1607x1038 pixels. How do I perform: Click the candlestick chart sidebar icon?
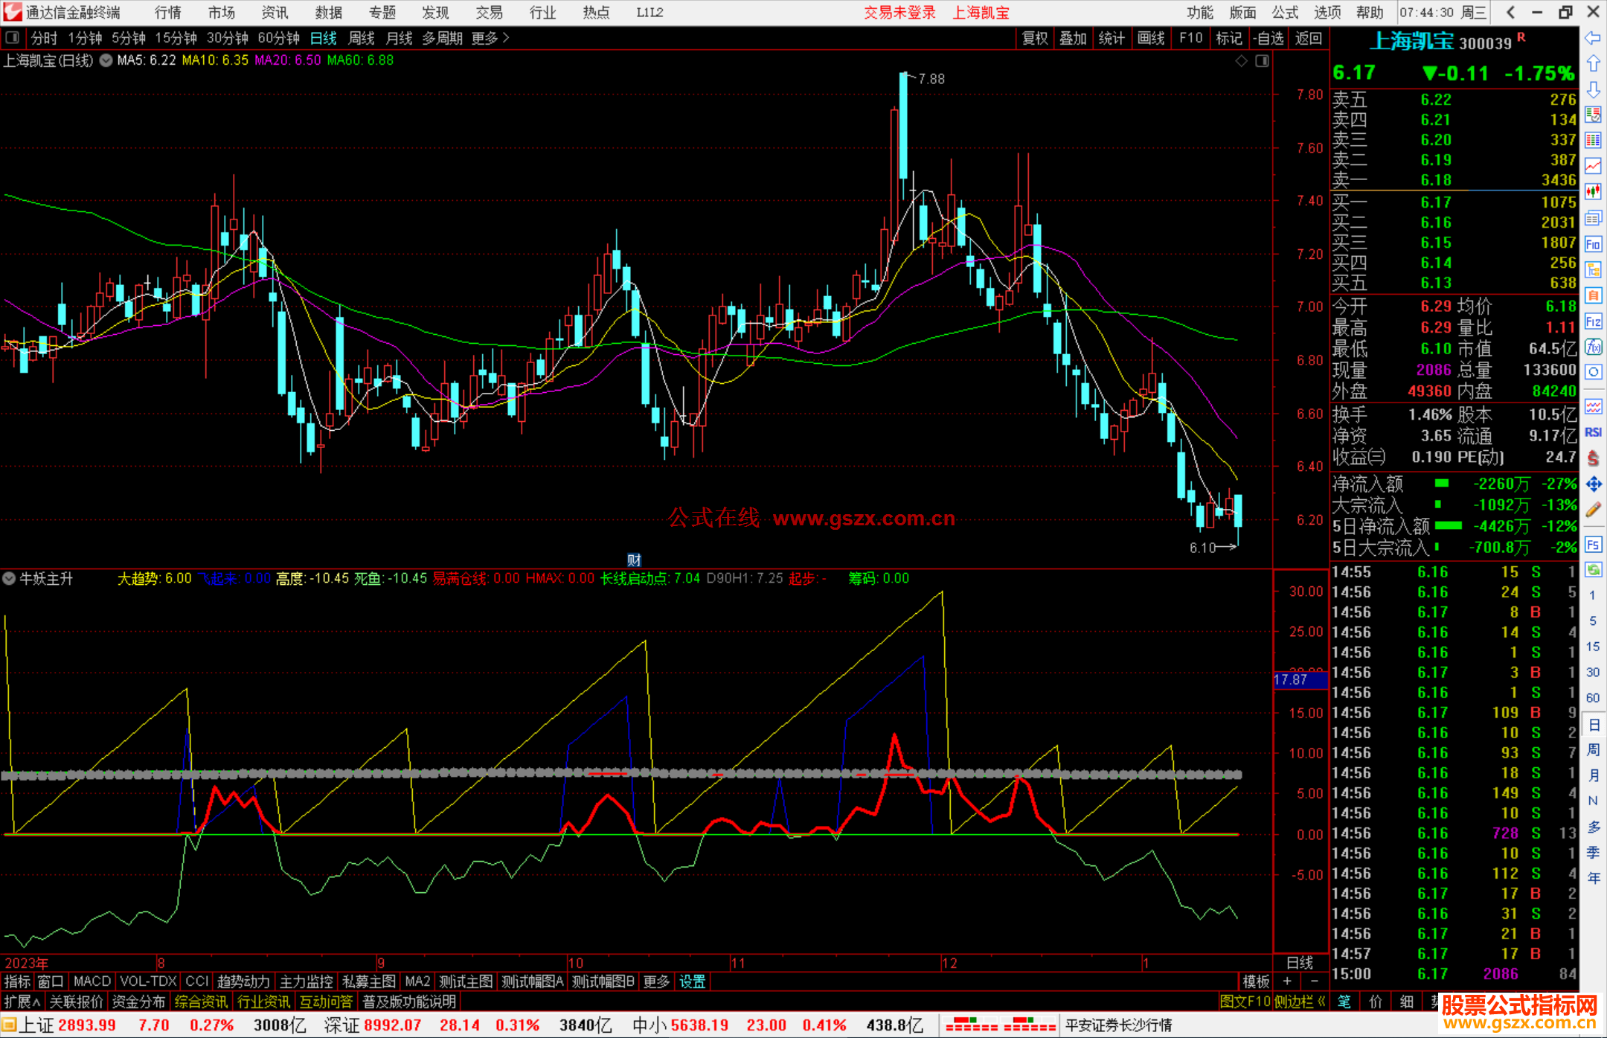(1593, 192)
